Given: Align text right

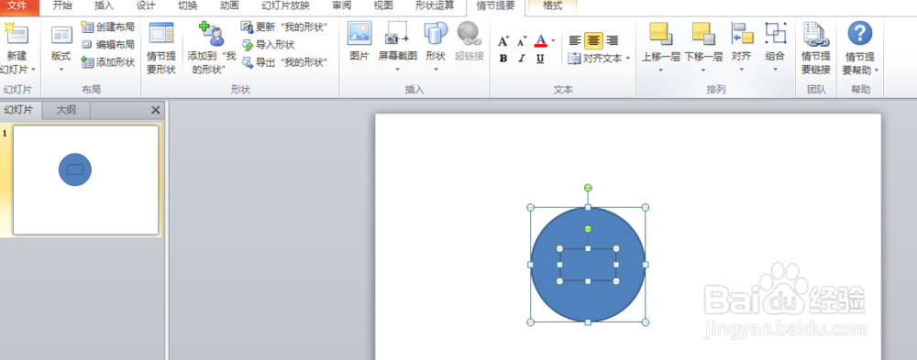Looking at the screenshot, I should 613,40.
